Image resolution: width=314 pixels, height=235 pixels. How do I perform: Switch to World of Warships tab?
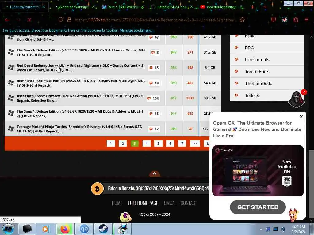(x=74, y=7)
